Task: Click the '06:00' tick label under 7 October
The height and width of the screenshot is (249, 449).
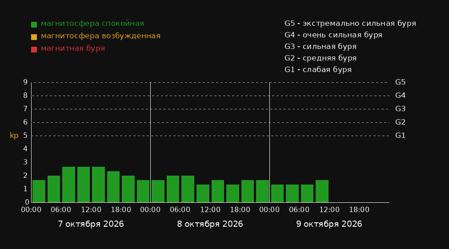Action: [x=61, y=210]
